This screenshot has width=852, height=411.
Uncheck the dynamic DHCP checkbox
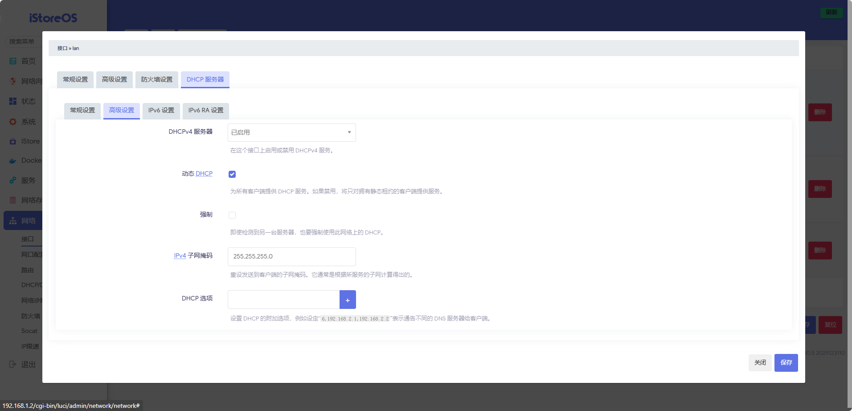232,174
